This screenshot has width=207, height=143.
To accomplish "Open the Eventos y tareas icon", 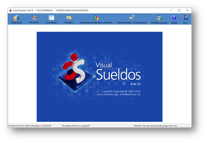I will click(x=159, y=18).
